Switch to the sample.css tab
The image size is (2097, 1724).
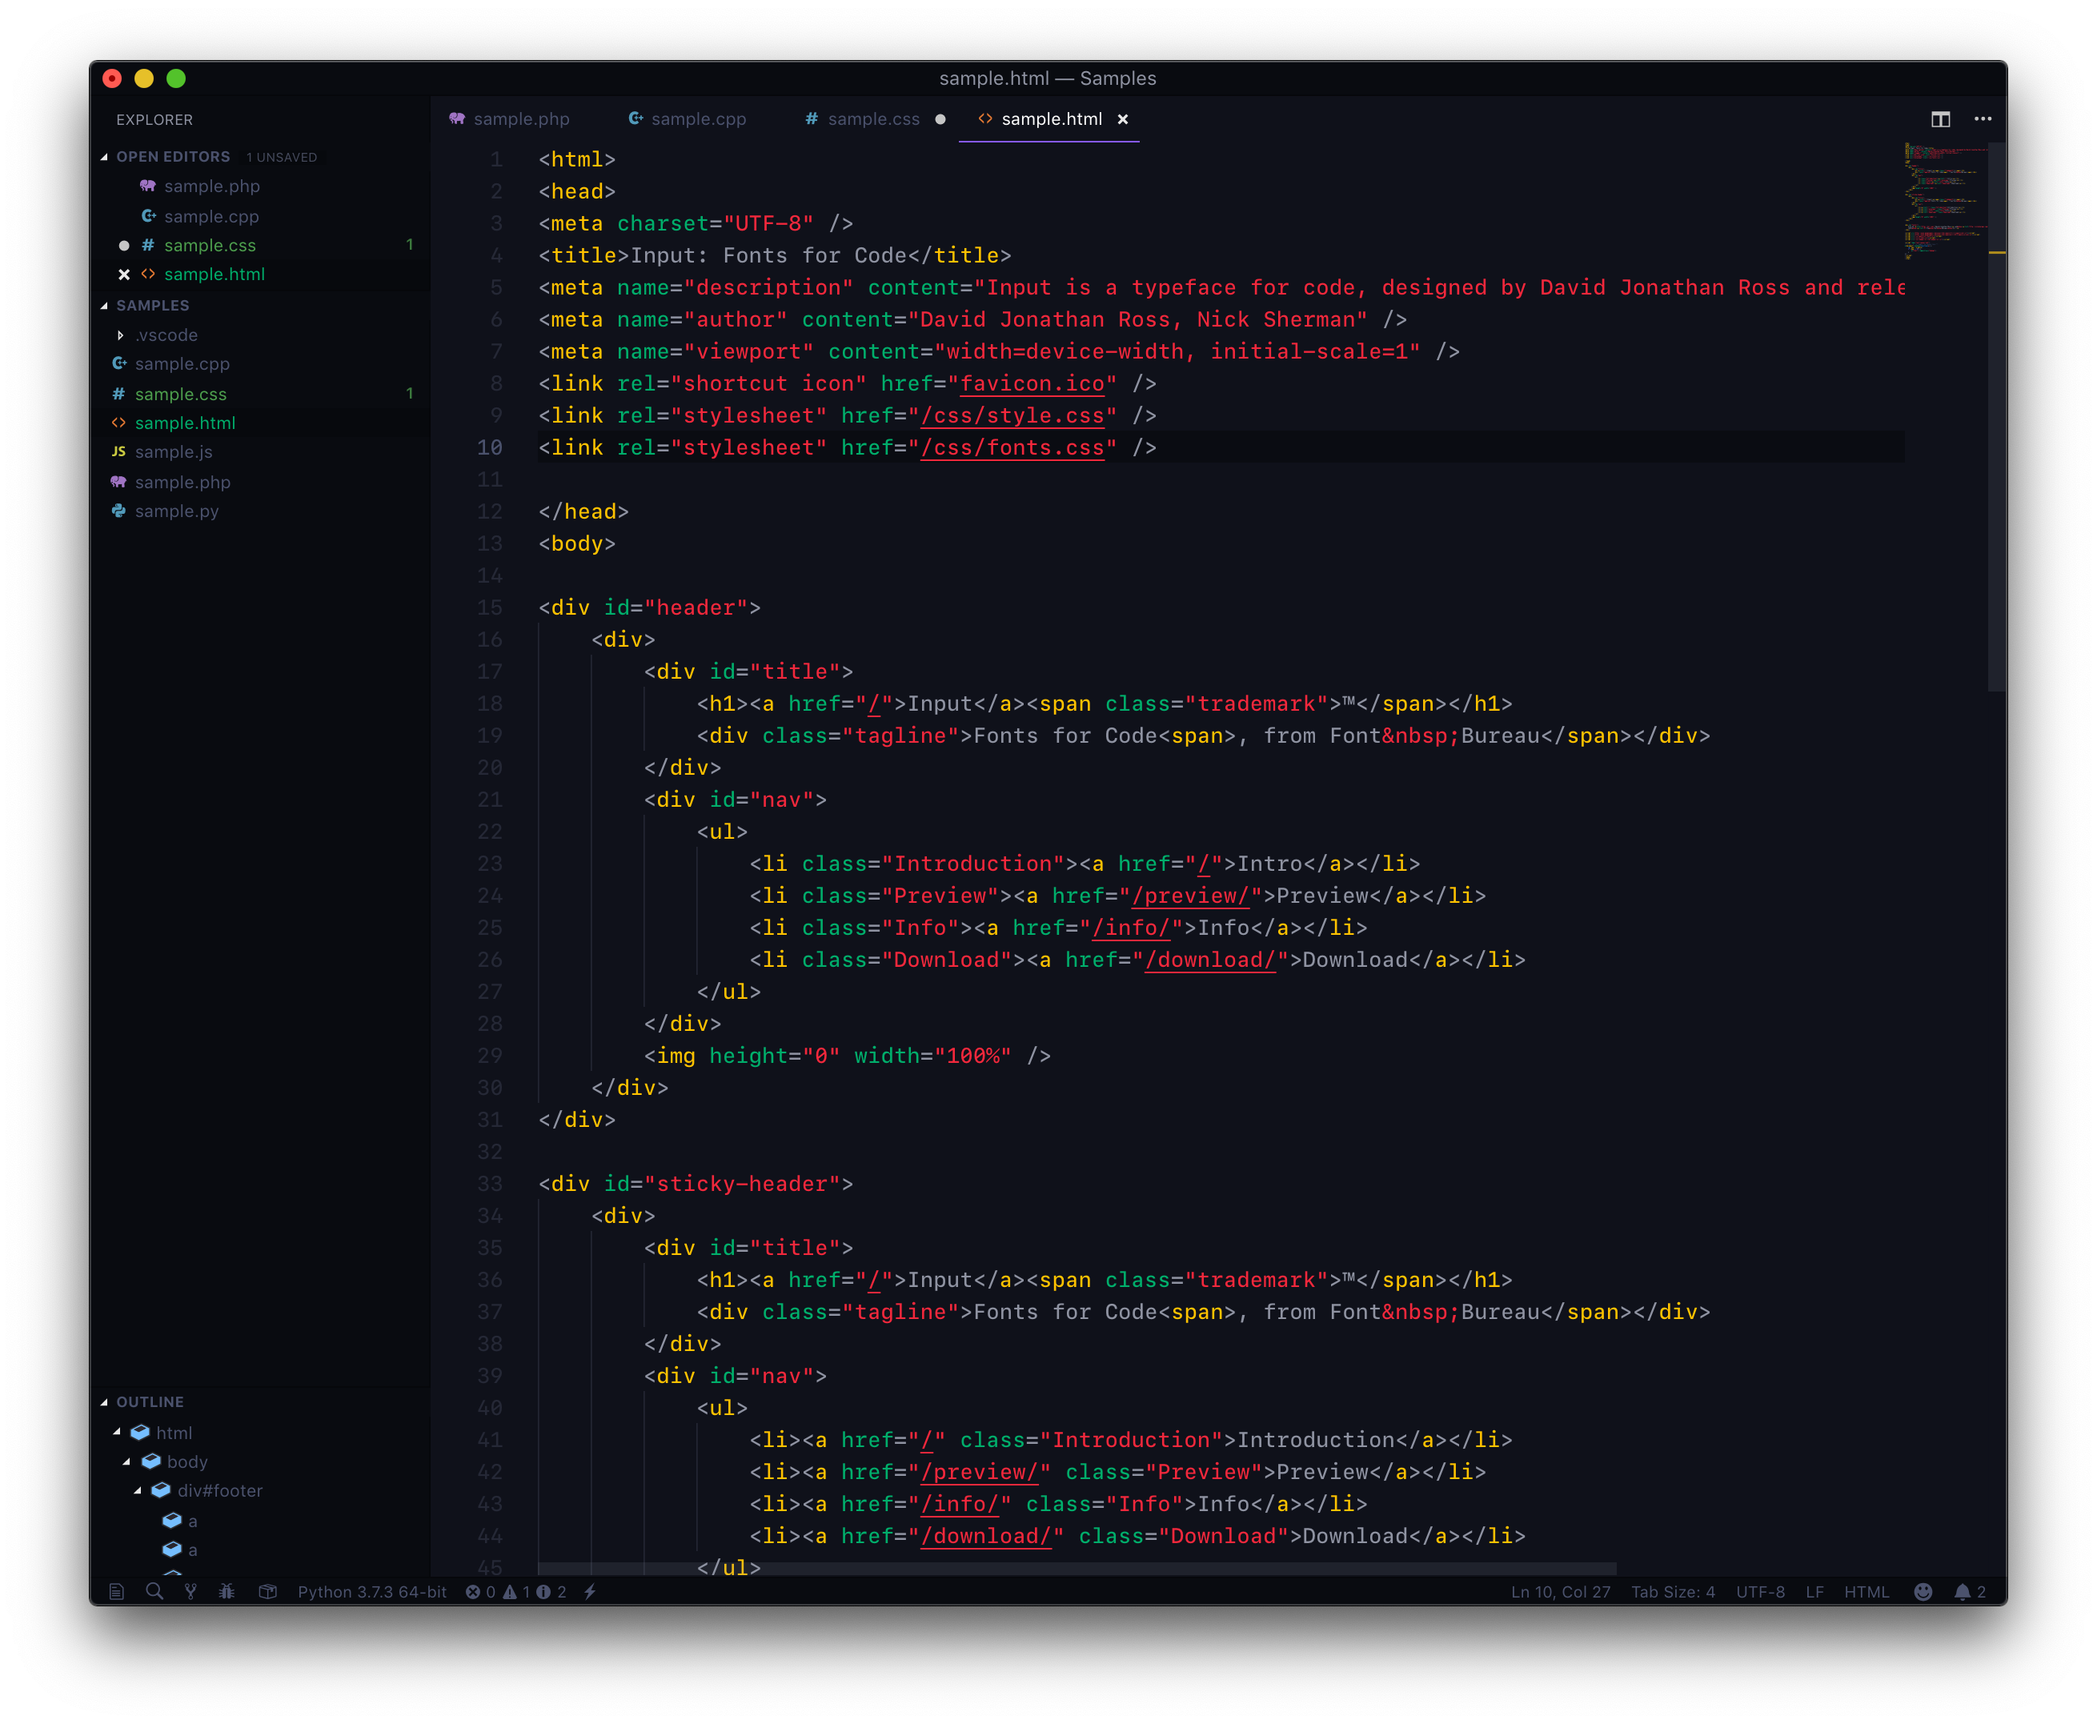[x=872, y=119]
